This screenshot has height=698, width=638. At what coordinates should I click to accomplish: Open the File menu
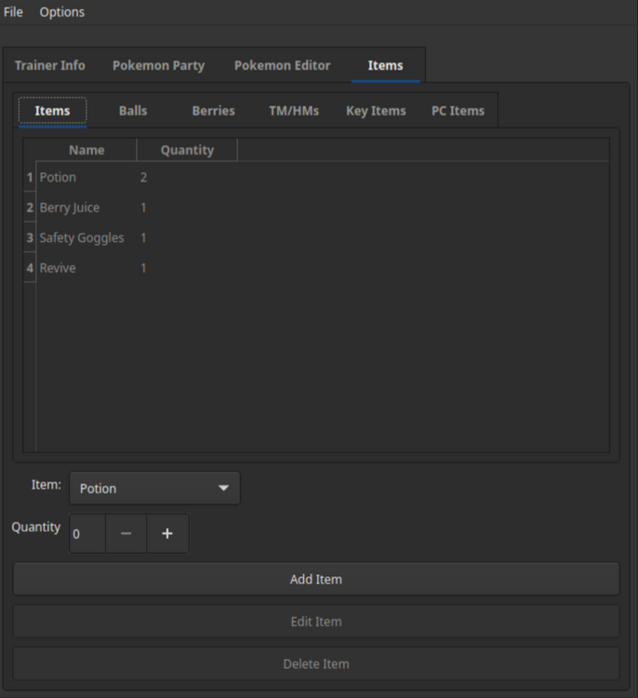13,12
